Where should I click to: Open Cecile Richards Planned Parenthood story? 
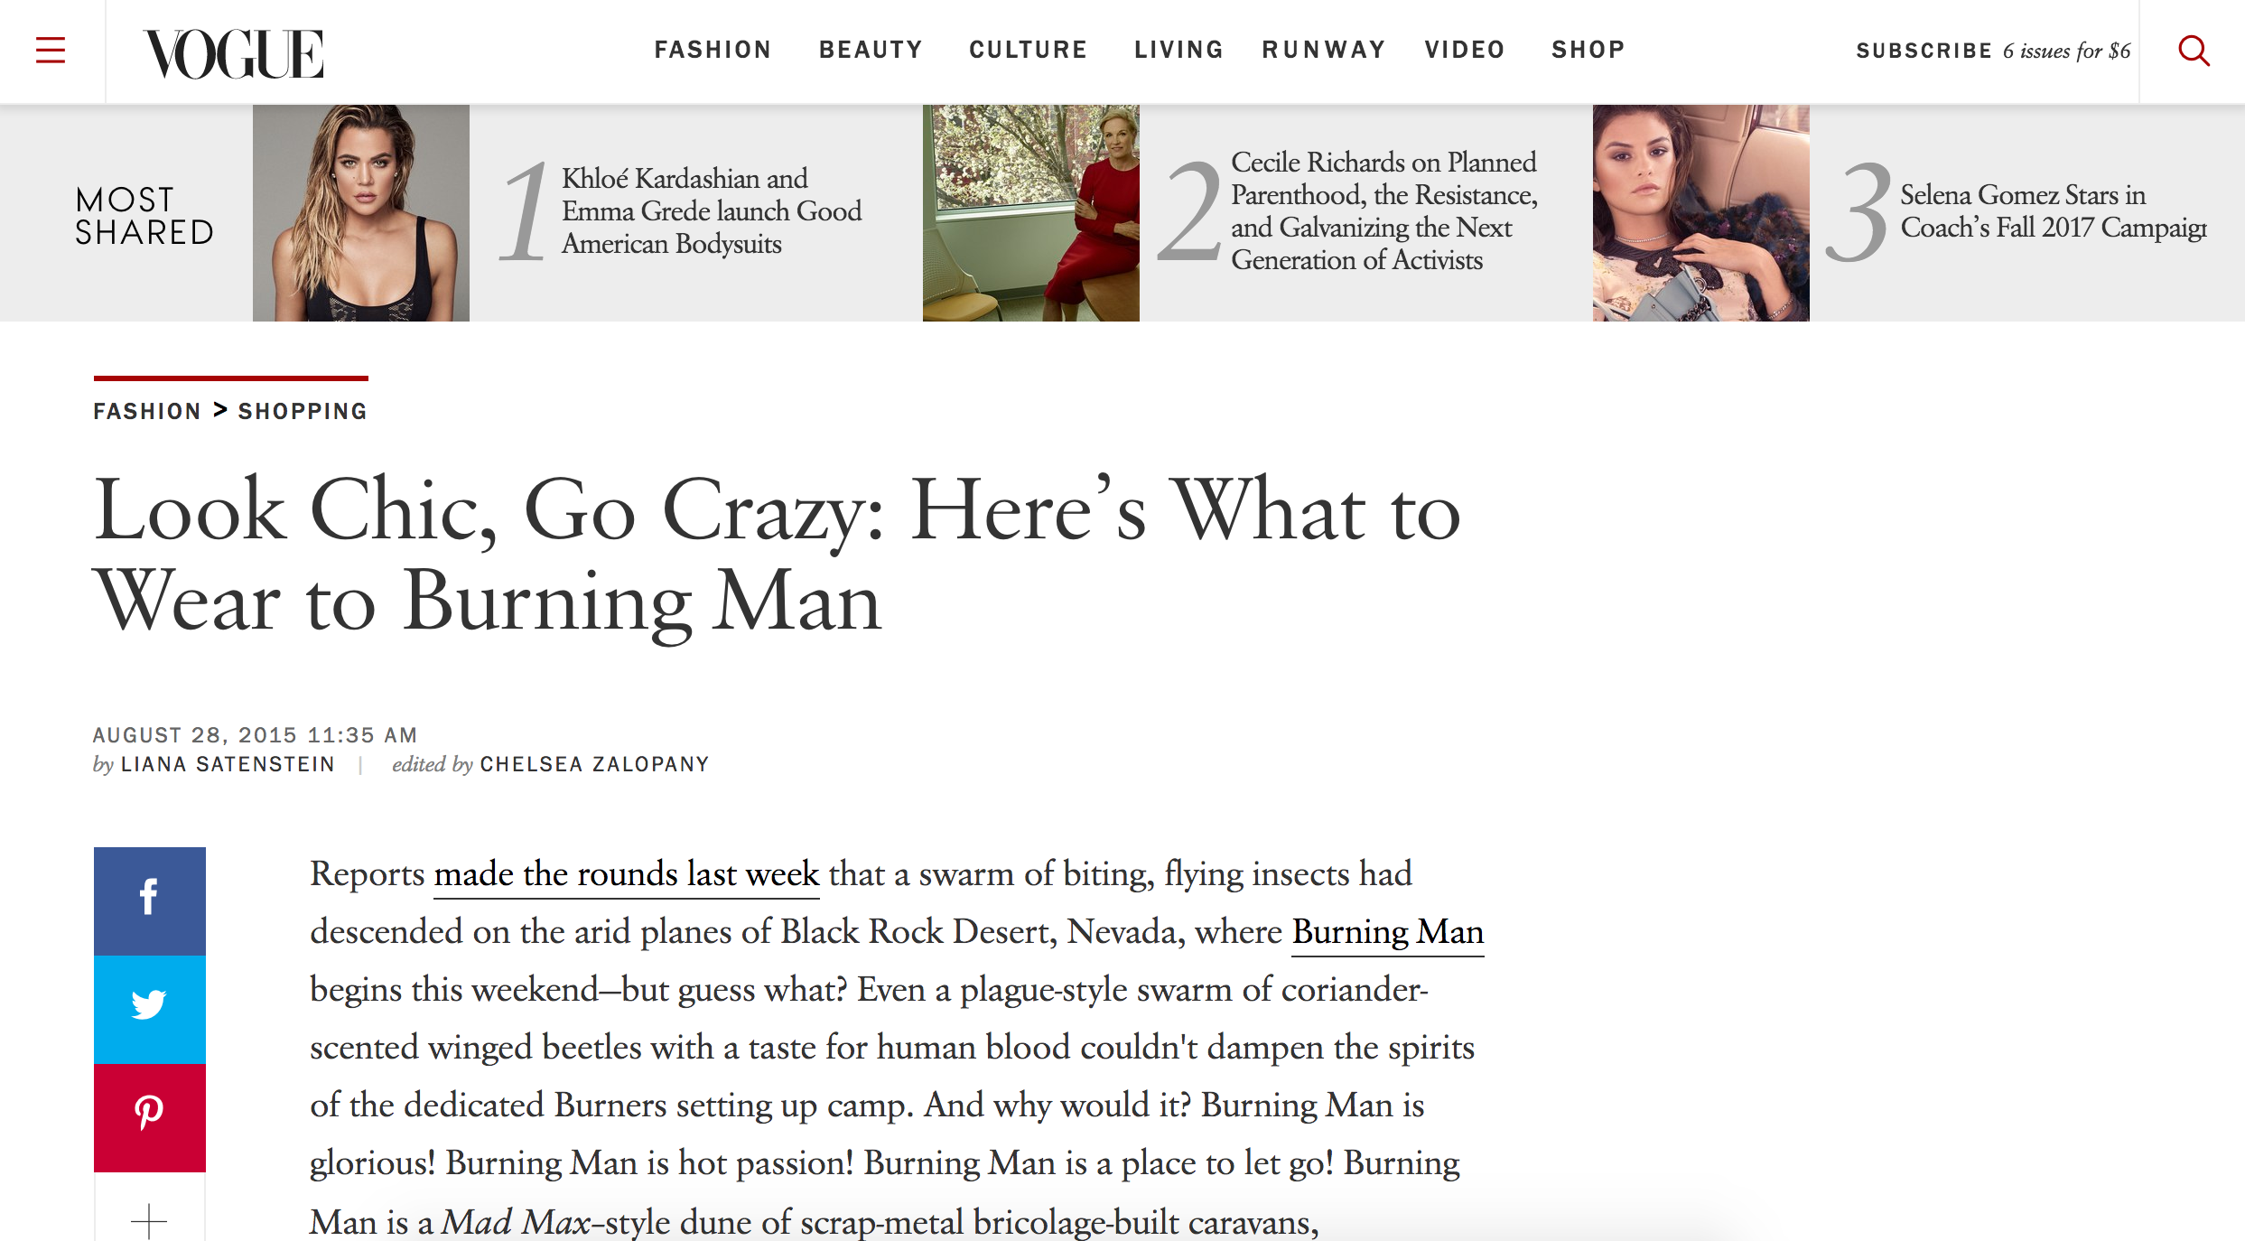click(x=1383, y=211)
